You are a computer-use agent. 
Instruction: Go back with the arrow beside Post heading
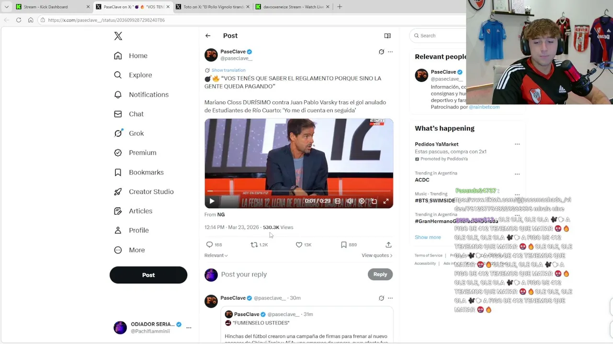(x=208, y=36)
